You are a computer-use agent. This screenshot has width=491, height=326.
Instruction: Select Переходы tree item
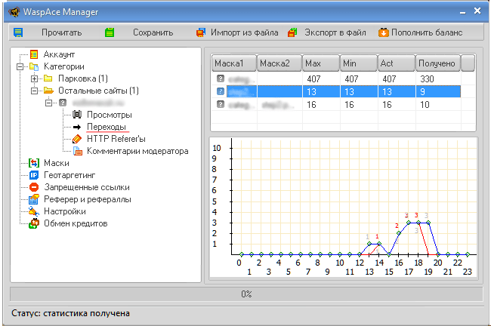click(x=107, y=127)
